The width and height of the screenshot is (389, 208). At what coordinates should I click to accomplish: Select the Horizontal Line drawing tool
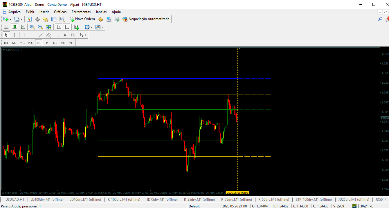coord(33,35)
